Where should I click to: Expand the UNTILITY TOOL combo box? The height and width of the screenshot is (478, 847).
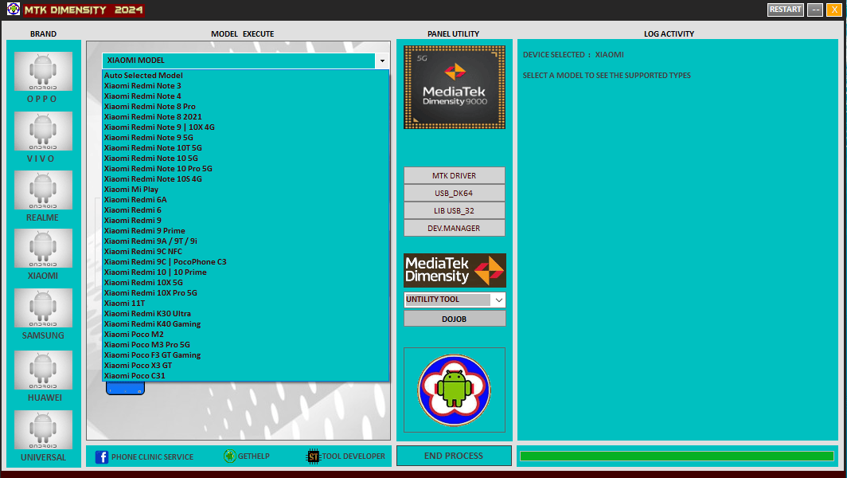[498, 300]
